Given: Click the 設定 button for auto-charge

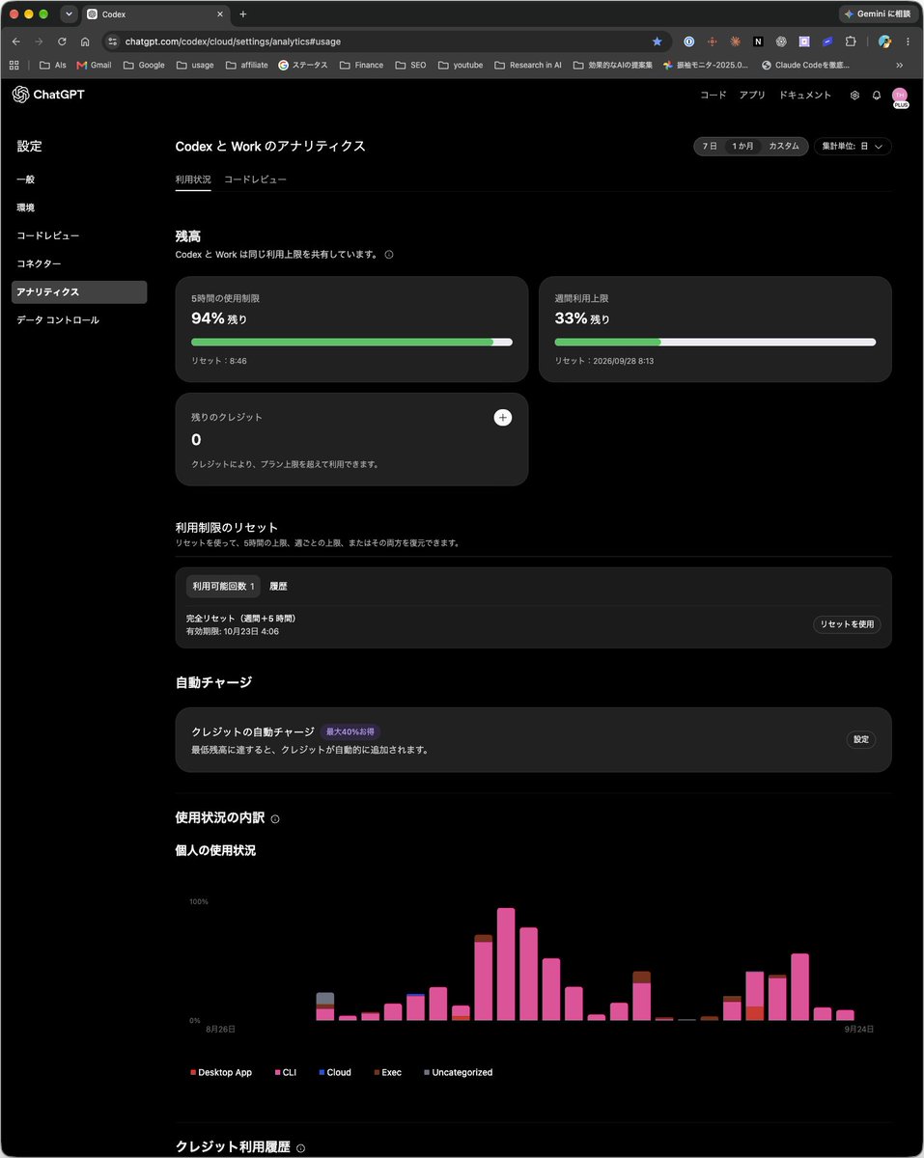Looking at the screenshot, I should pyautogui.click(x=861, y=739).
